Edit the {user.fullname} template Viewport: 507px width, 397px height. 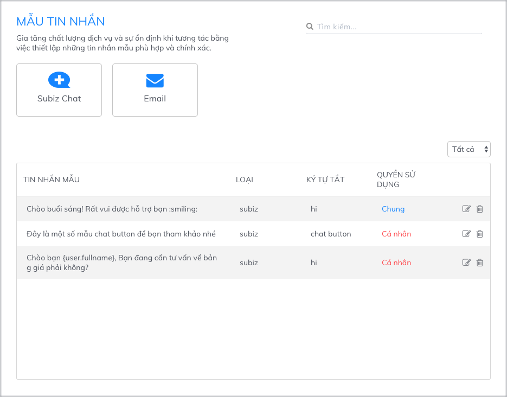click(466, 262)
